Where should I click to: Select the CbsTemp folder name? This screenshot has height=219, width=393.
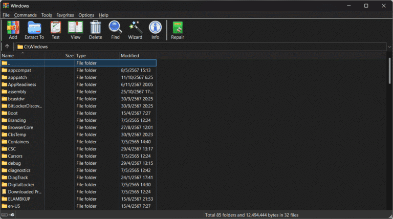point(17,135)
